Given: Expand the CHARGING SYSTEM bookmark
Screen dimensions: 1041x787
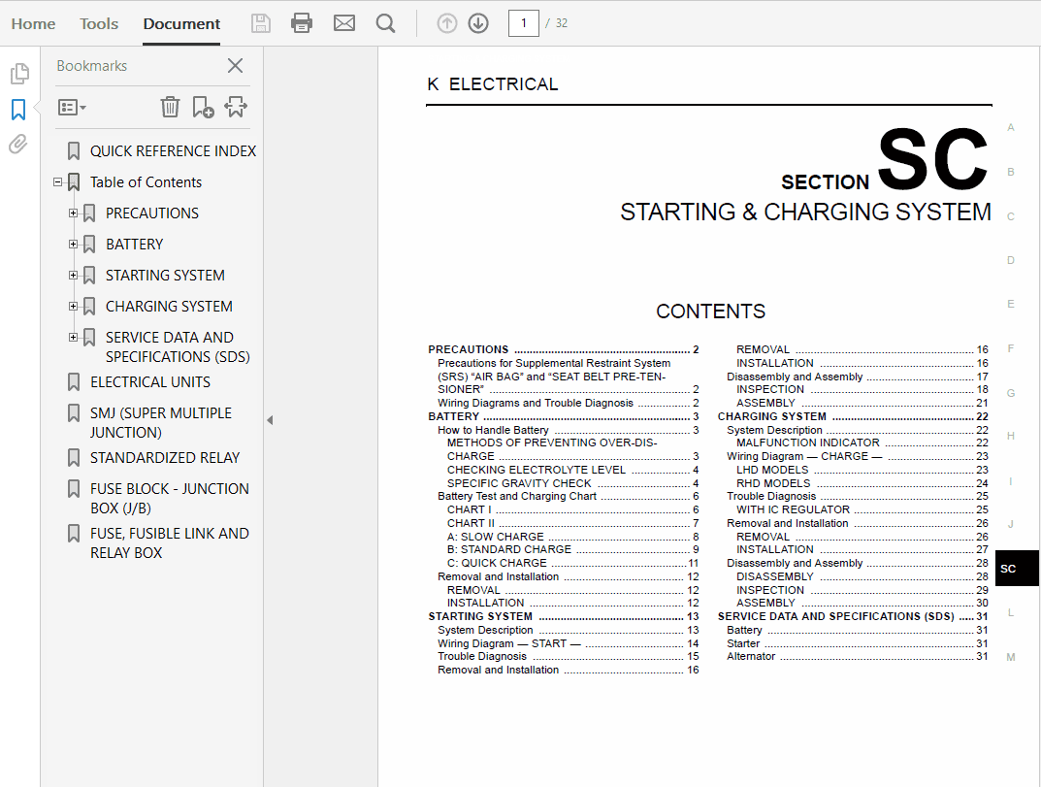Looking at the screenshot, I should pos(73,306).
